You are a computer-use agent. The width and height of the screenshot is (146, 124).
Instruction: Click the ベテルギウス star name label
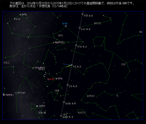click(40, 68)
